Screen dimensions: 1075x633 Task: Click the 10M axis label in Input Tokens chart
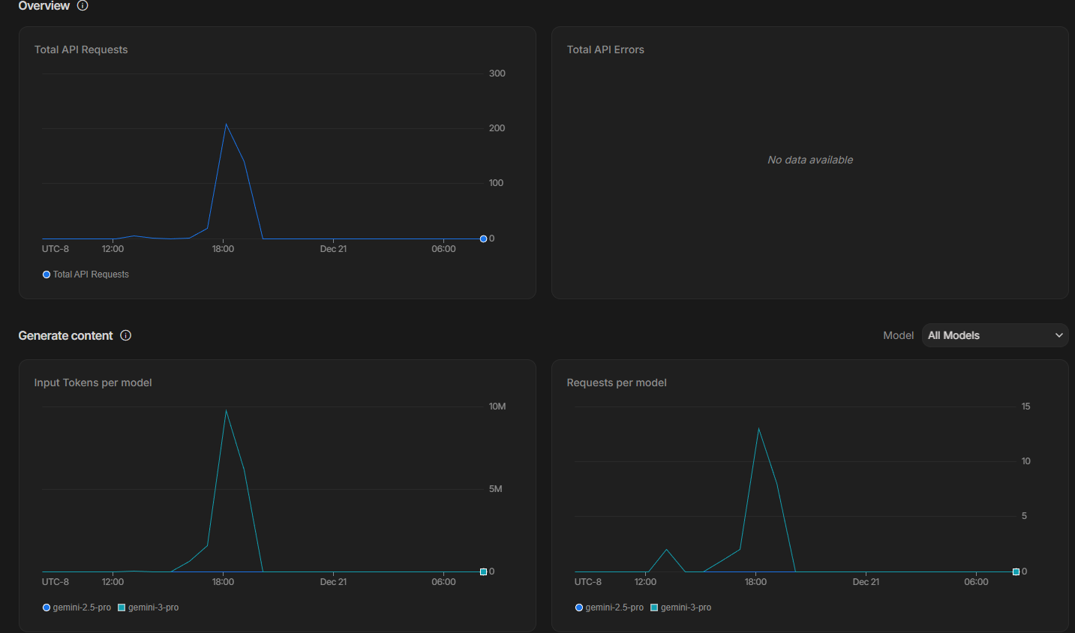pos(497,406)
